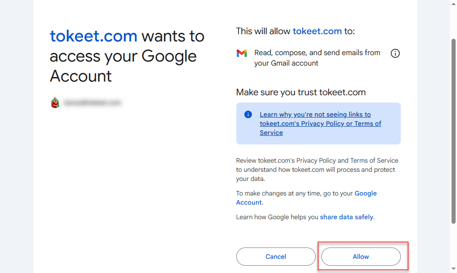Click the blurred account email address
The width and height of the screenshot is (457, 273).
coord(92,103)
